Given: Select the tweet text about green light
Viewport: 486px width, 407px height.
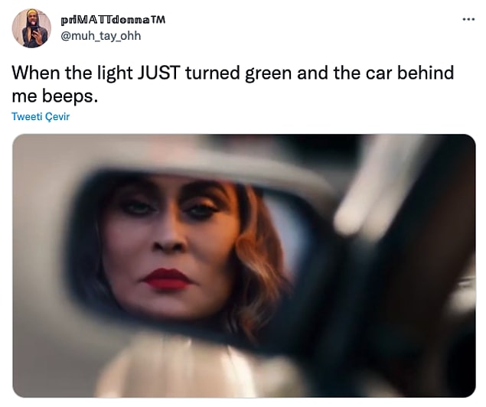Looking at the screenshot, I should click(x=233, y=84).
